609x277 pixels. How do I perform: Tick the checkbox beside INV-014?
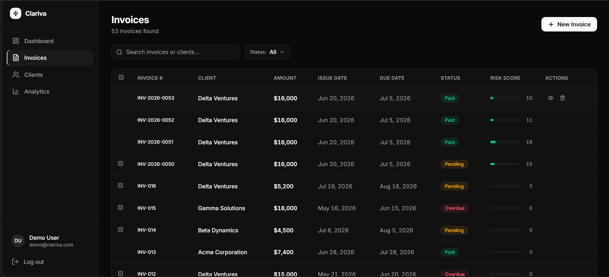pyautogui.click(x=121, y=229)
